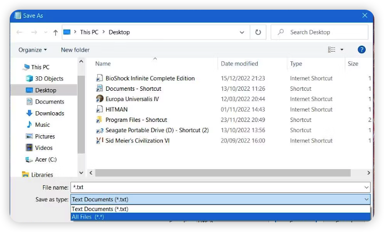Open Documents in the navigation pane
384x232 pixels.
tap(49, 102)
